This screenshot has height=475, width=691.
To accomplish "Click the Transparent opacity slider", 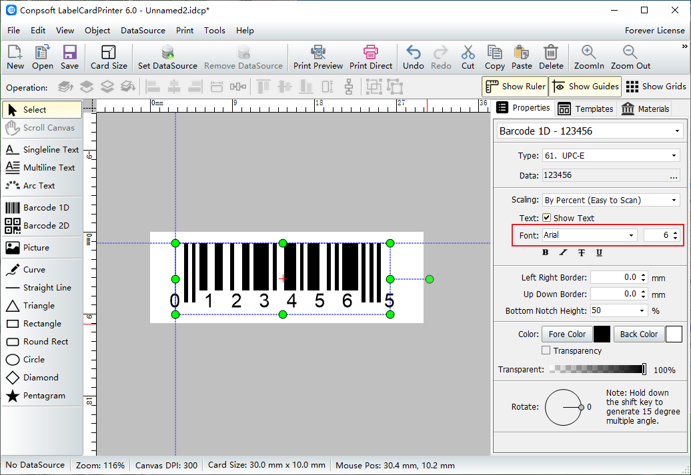I will point(598,369).
